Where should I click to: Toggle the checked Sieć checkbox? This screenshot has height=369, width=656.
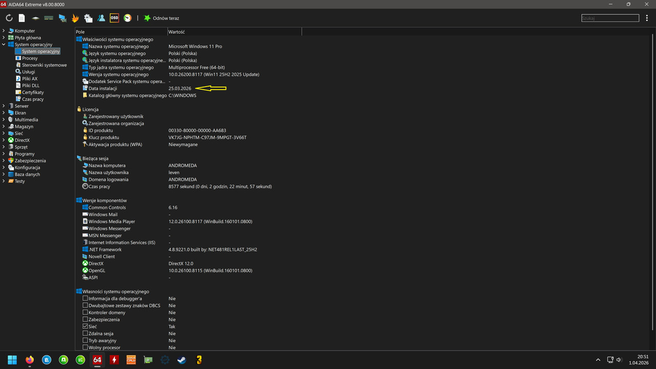[85, 326]
